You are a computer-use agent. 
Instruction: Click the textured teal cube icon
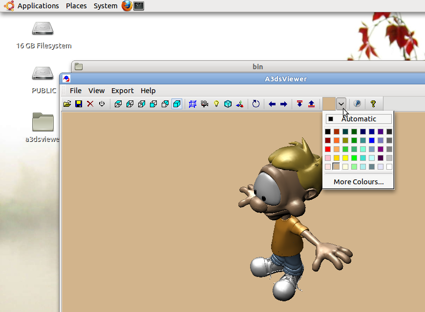[228, 104]
